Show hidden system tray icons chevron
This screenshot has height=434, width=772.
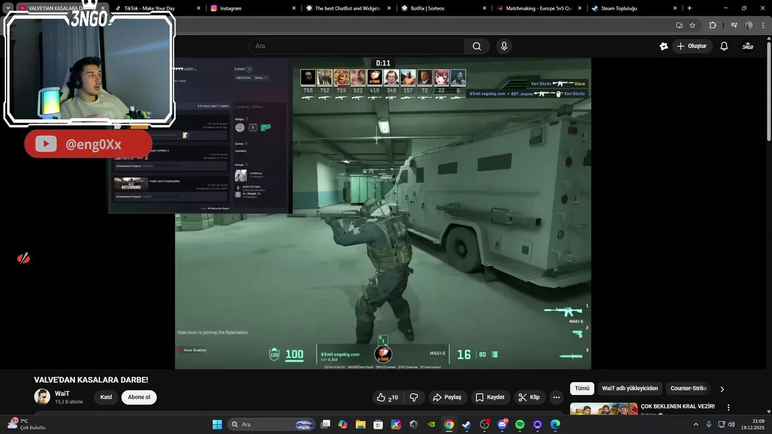click(695, 424)
